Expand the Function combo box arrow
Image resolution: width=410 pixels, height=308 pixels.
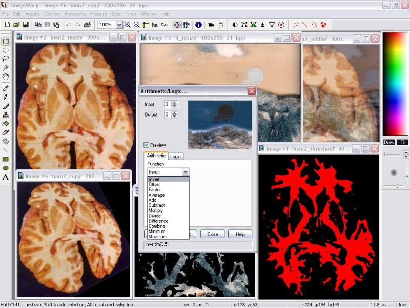coord(186,172)
